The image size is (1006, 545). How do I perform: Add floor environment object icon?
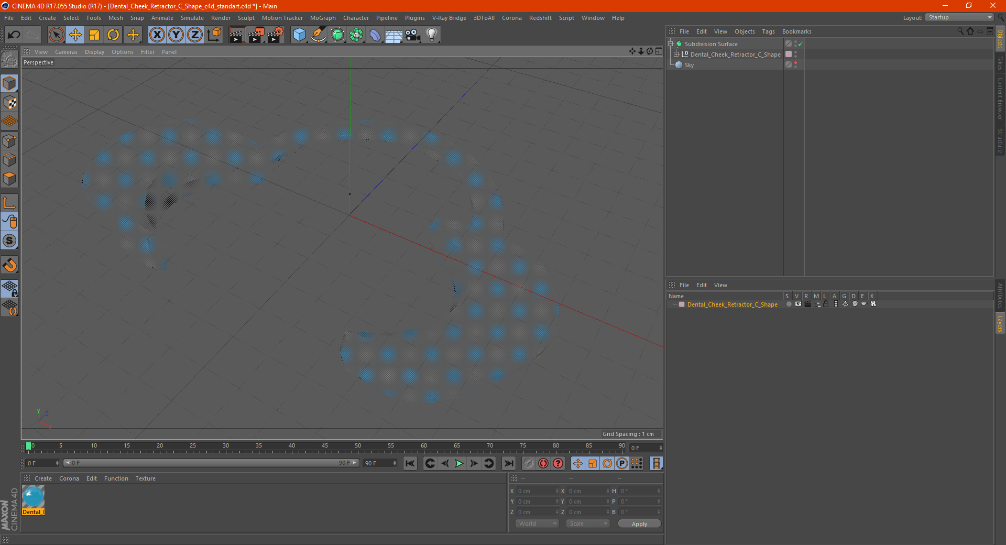(x=394, y=35)
